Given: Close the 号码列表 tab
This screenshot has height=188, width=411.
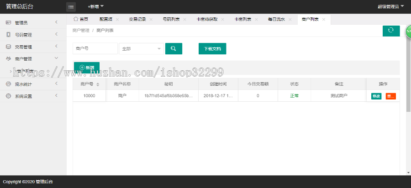Looking at the screenshot, I should [x=185, y=19].
